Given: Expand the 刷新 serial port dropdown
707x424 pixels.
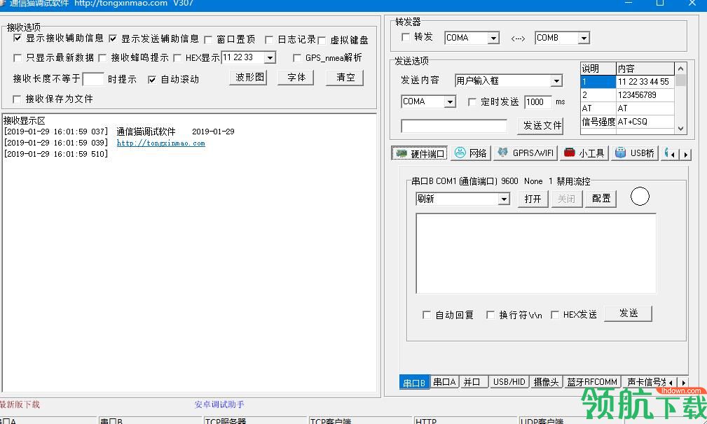Looking at the screenshot, I should tap(504, 199).
